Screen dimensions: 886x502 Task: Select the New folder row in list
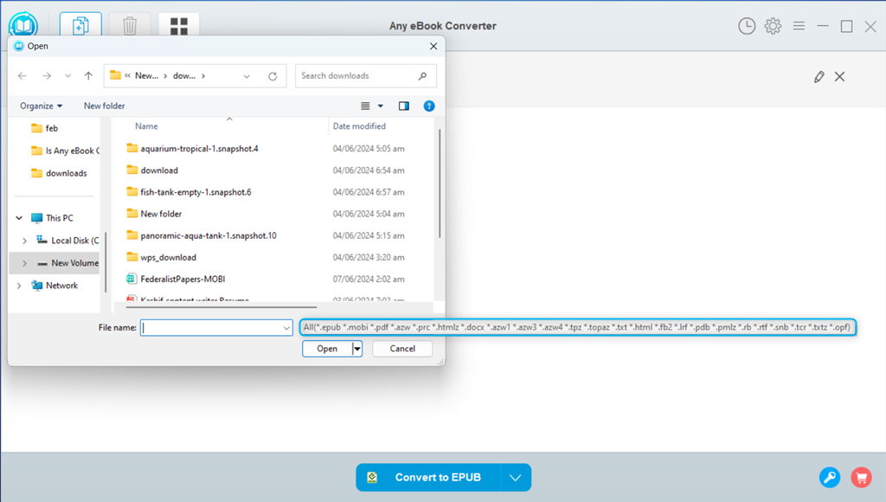[x=161, y=214]
